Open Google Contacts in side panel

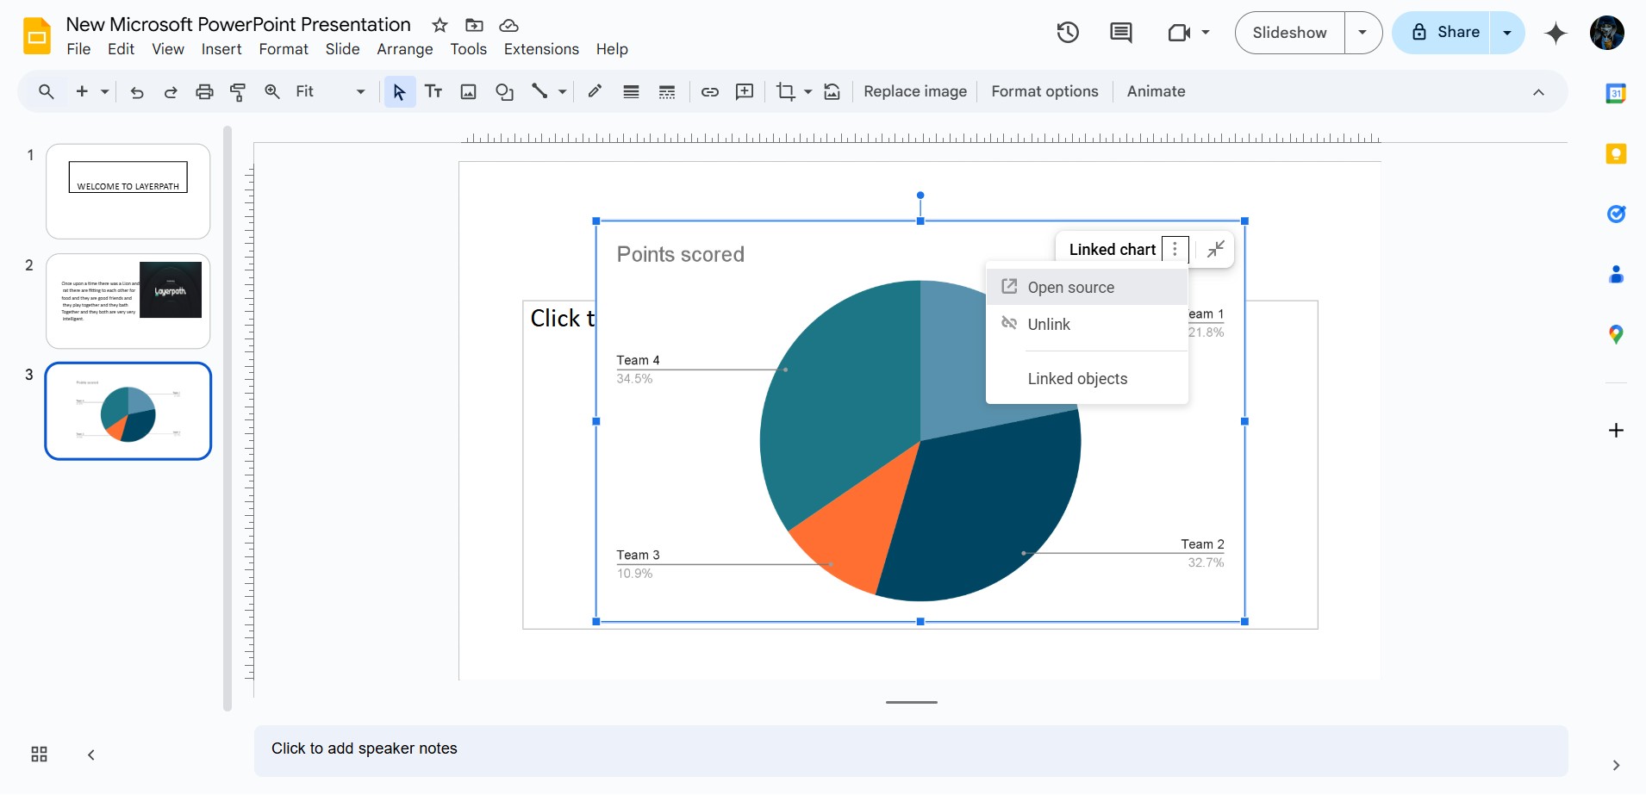click(x=1616, y=274)
